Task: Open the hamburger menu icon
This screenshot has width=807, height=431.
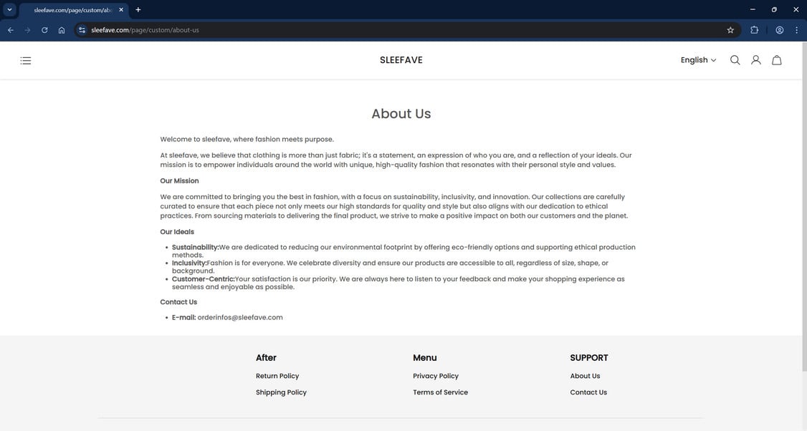Action: click(x=26, y=61)
